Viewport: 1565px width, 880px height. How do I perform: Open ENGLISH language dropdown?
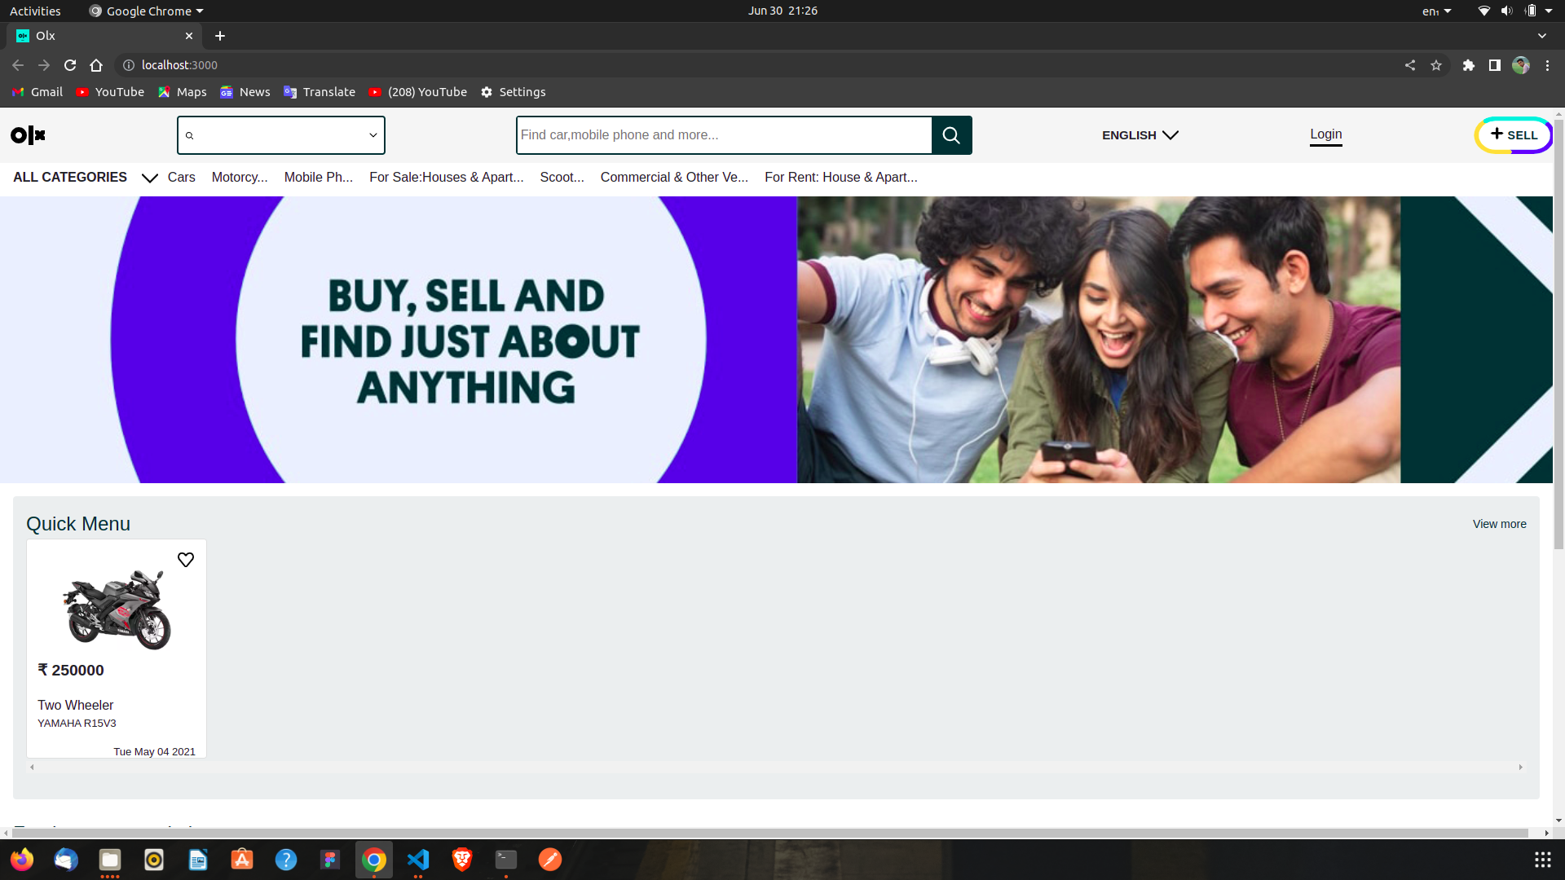click(1140, 135)
